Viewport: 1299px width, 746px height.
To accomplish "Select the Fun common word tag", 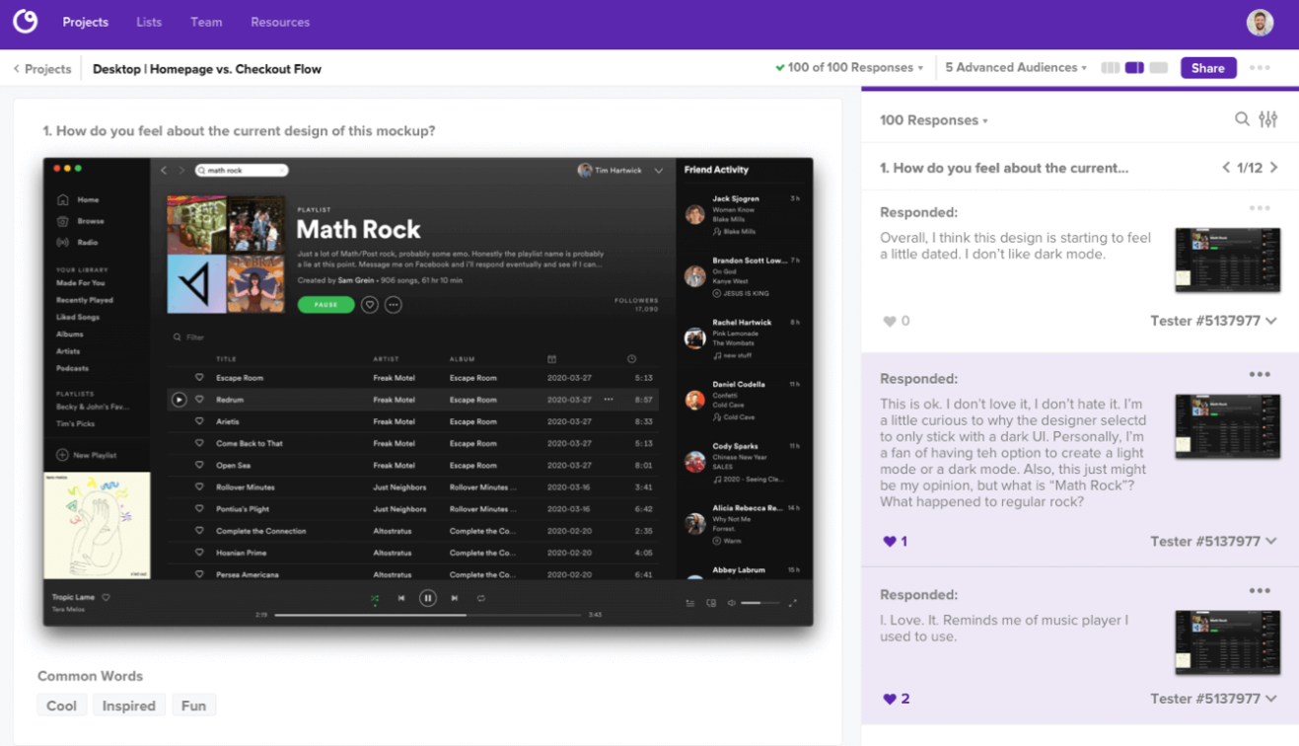I will click(x=193, y=706).
